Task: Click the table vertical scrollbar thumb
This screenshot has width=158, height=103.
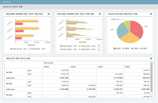Action: point(151,77)
